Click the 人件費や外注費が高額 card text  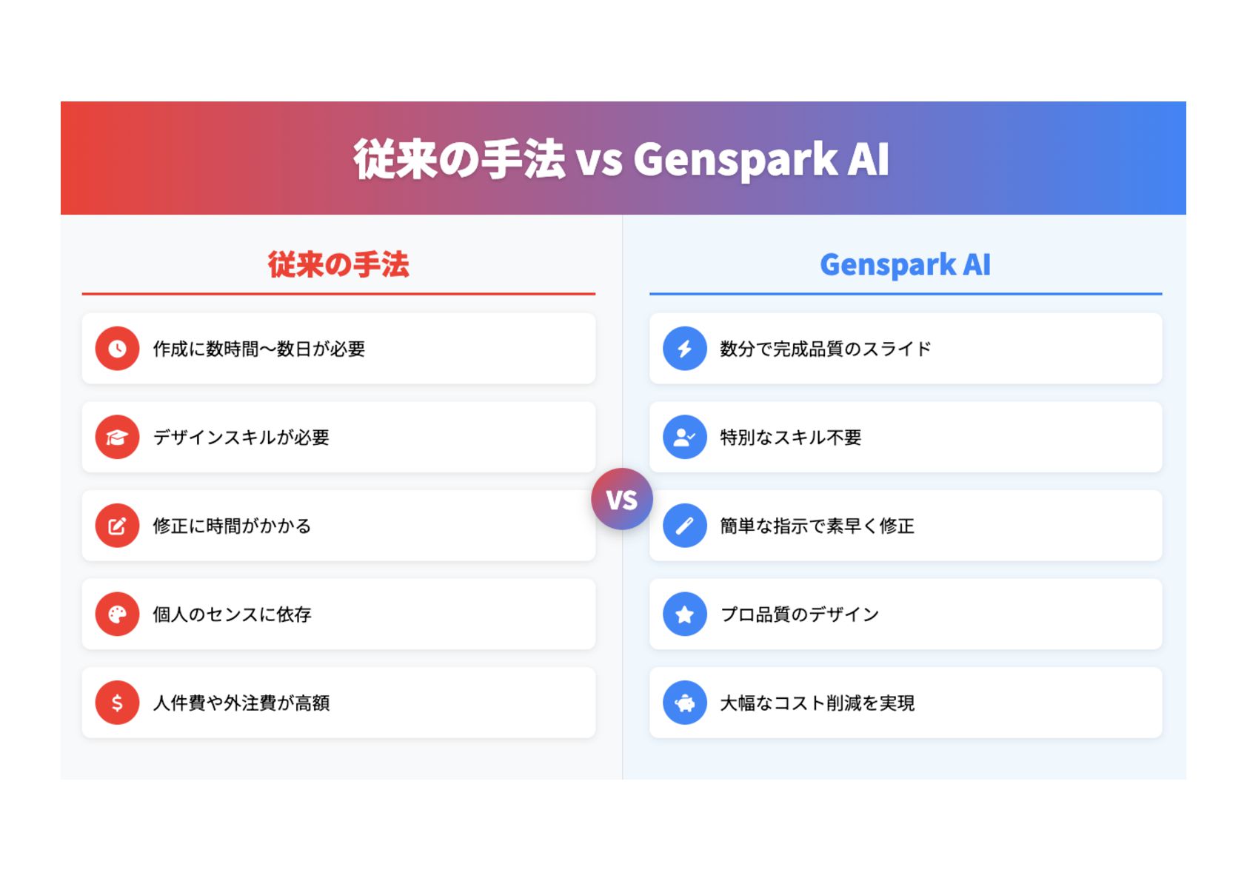(x=241, y=703)
